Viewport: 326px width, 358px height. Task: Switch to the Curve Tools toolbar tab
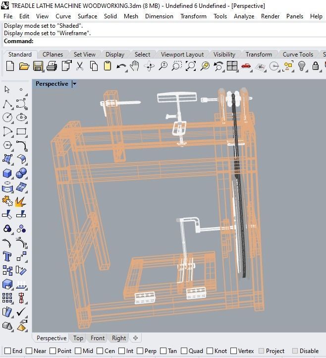point(298,55)
